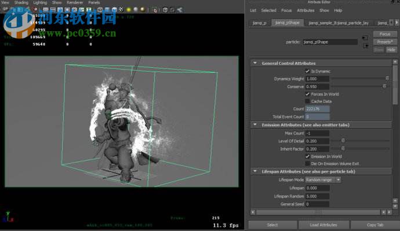Open the Attributes menu
Image resolution: width=400 pixels, height=231 pixels.
point(306,10)
